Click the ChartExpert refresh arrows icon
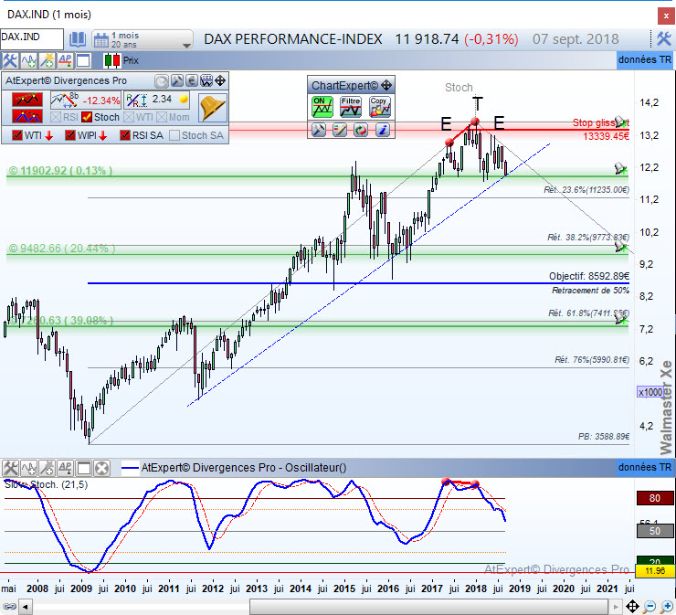The height and width of the screenshot is (615, 676). pyautogui.click(x=361, y=130)
